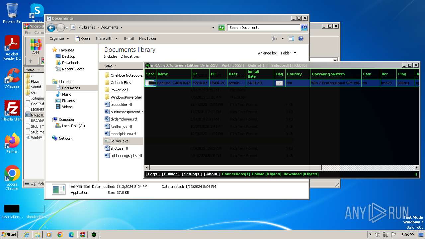Open the njRAT Builder

coord(171,174)
